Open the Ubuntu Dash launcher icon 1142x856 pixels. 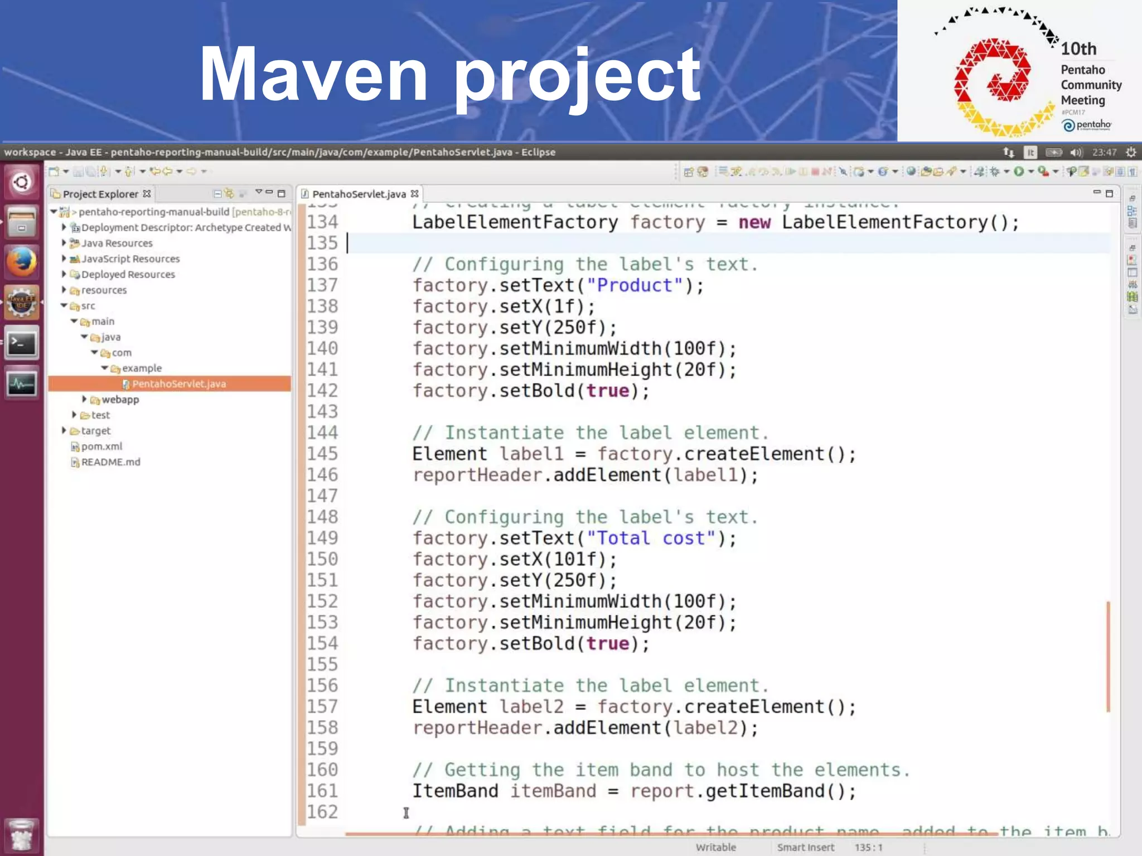click(22, 182)
